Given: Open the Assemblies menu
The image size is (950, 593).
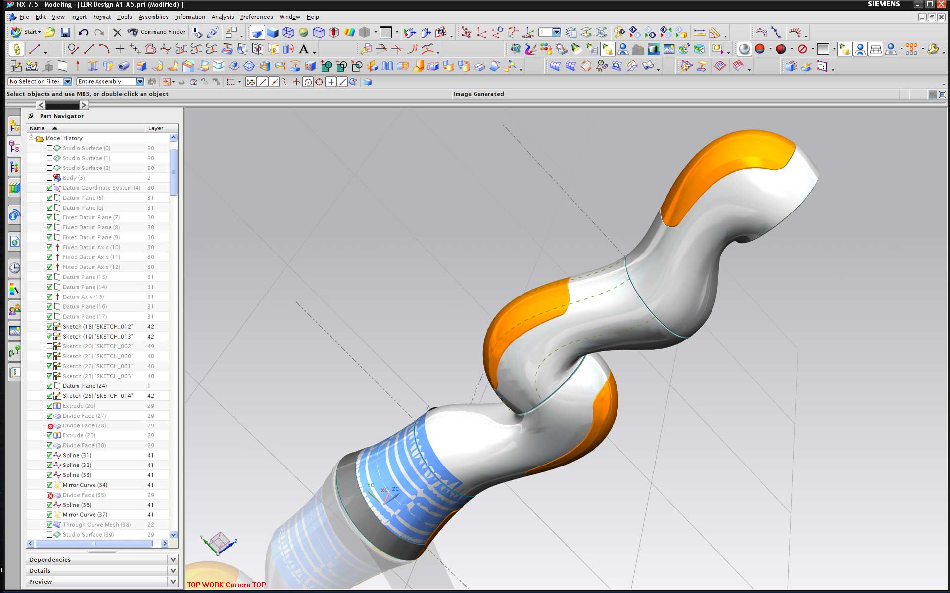Looking at the screenshot, I should [x=153, y=16].
